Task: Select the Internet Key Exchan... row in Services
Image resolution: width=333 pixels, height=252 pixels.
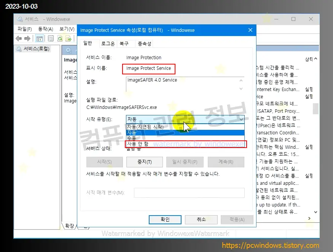Action: click(x=285, y=90)
